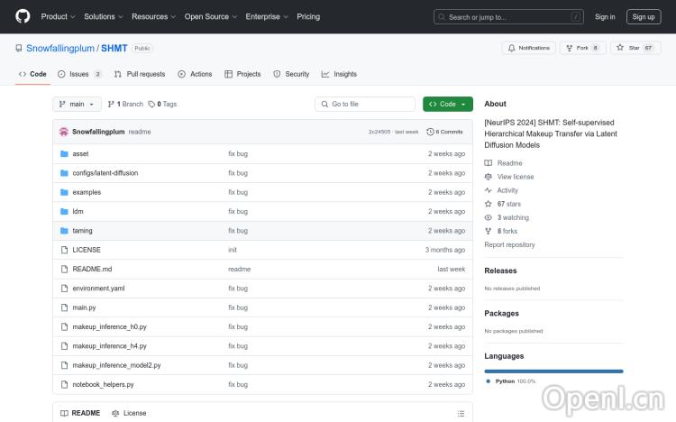The height and width of the screenshot is (422, 676).
Task: Open the Pull requests tab
Action: [140, 74]
